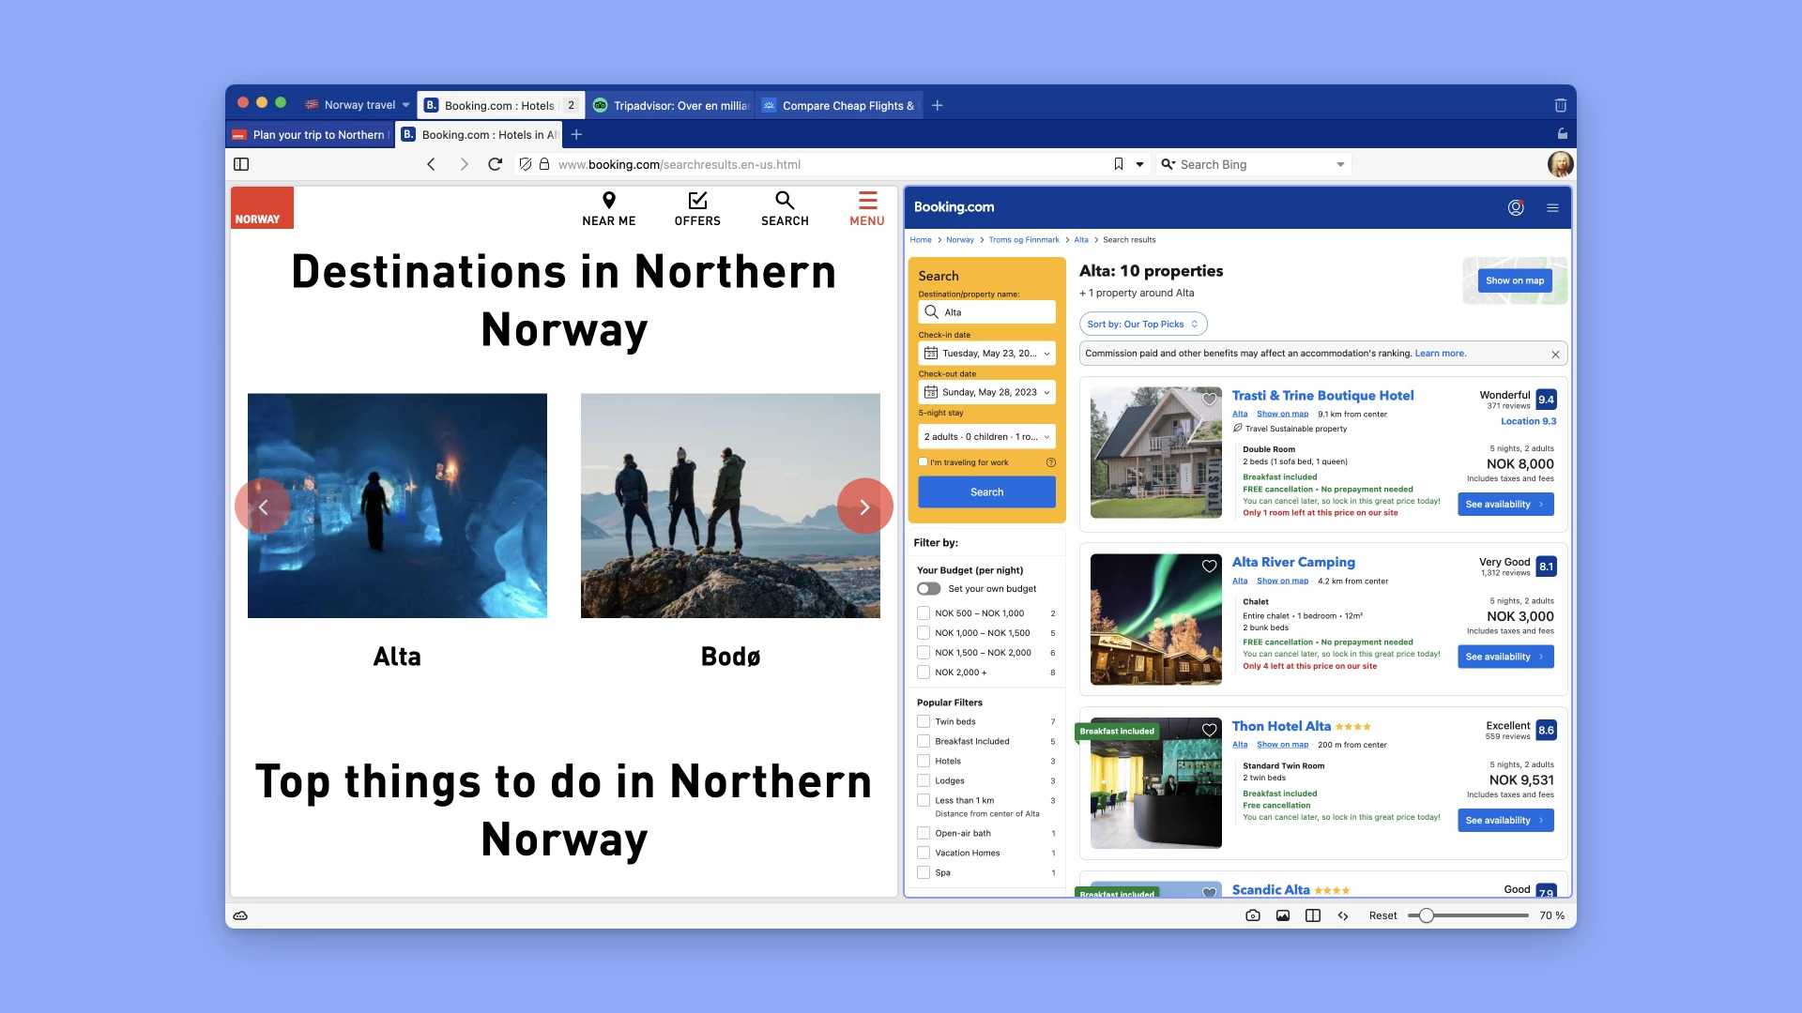Capture a screenshot with the camera icon
The height and width of the screenshot is (1013, 1802).
click(1253, 915)
